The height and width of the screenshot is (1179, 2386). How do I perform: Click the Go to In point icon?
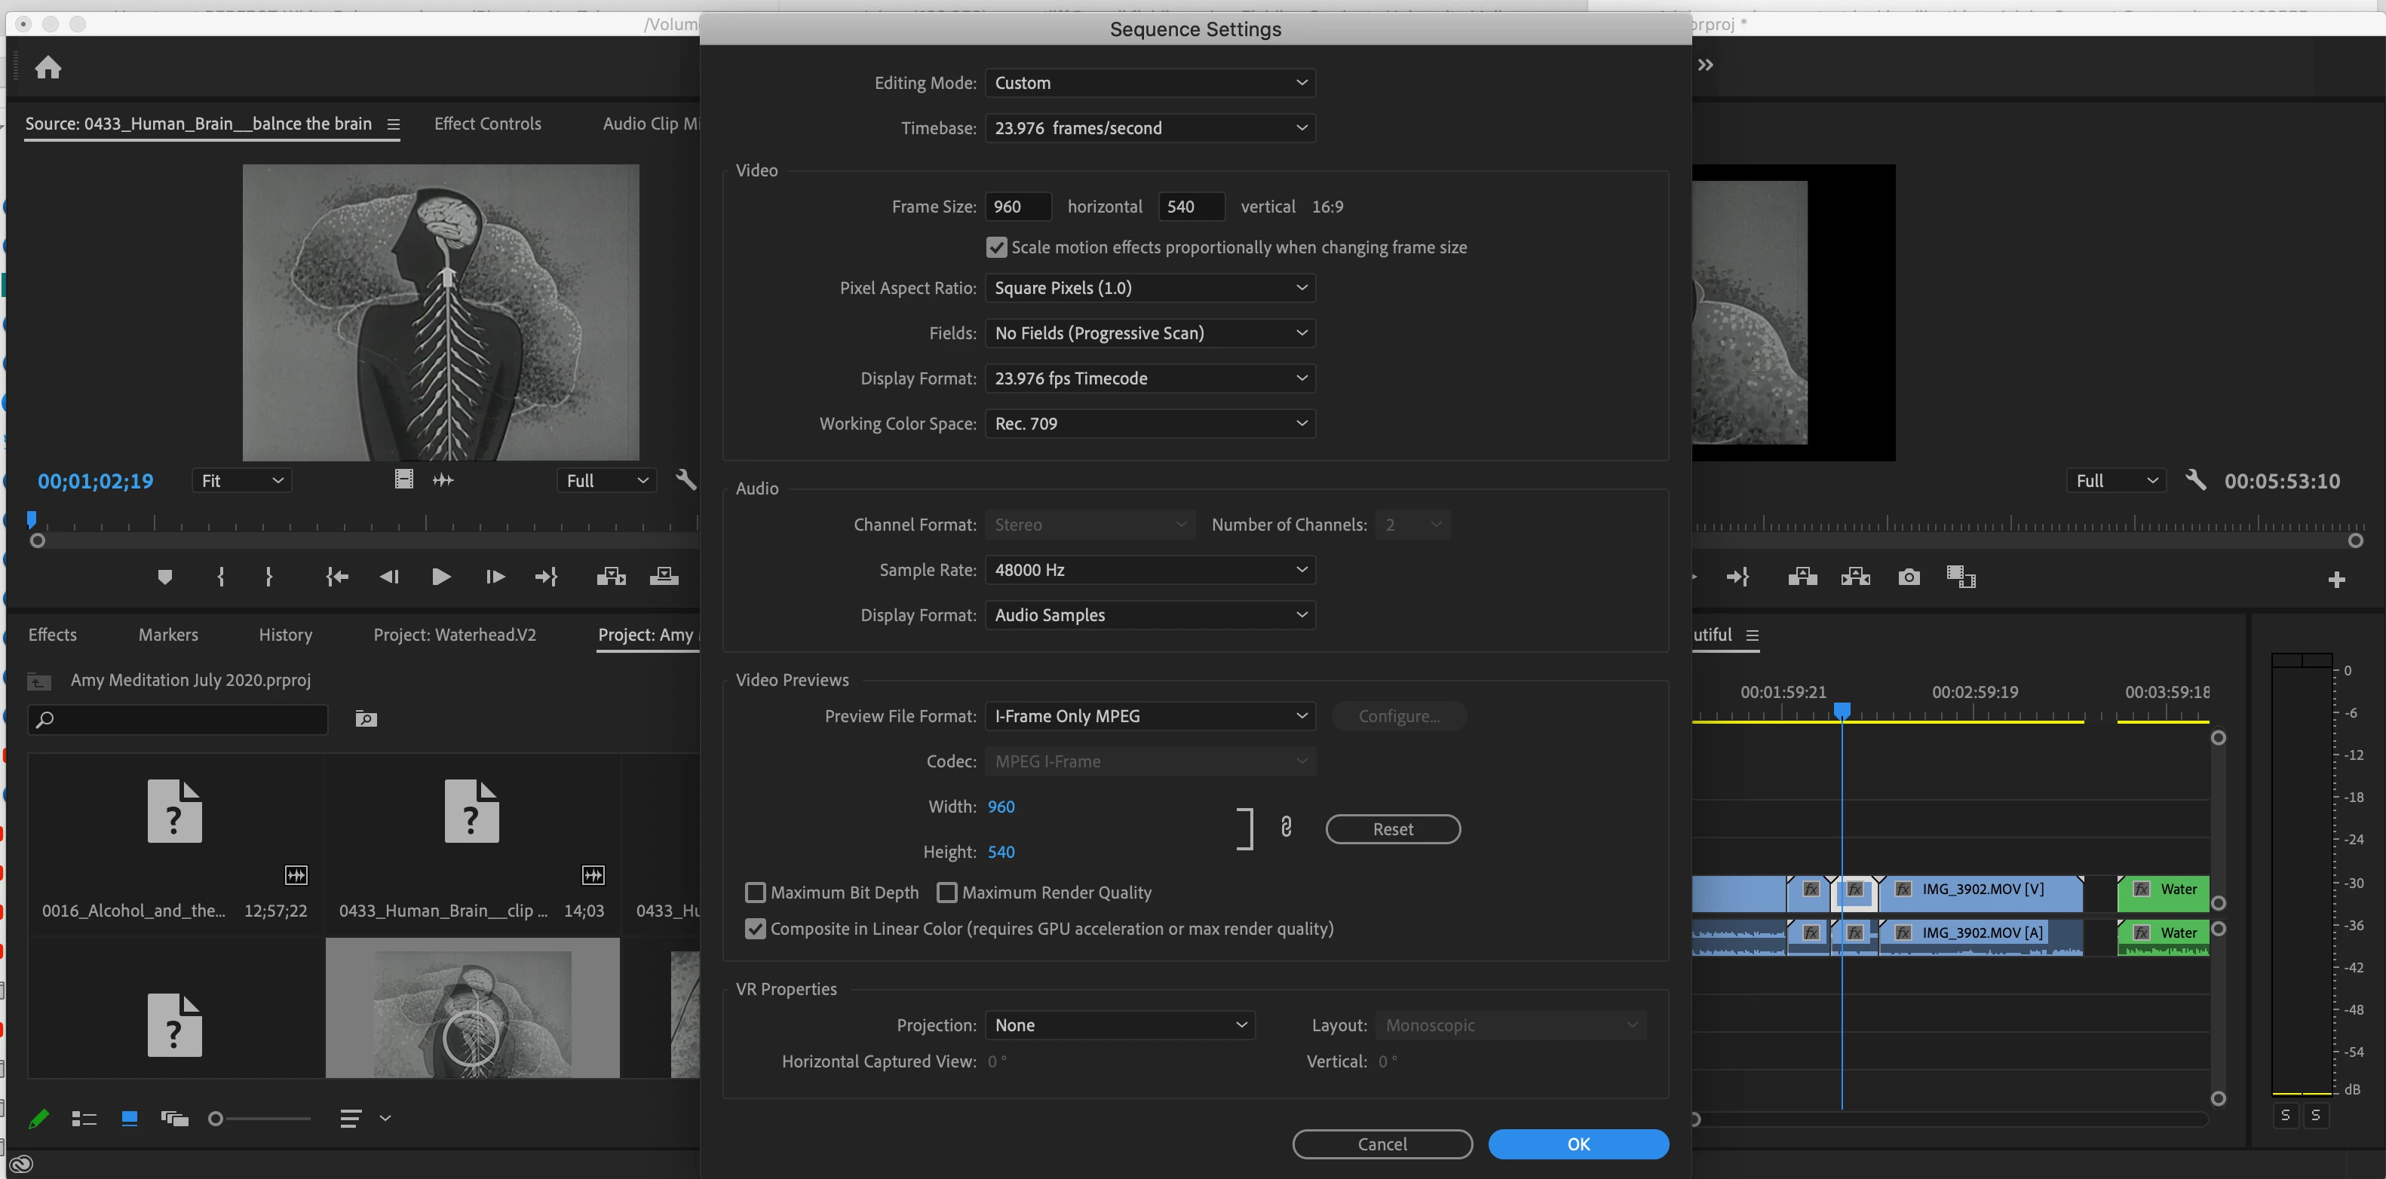337,577
